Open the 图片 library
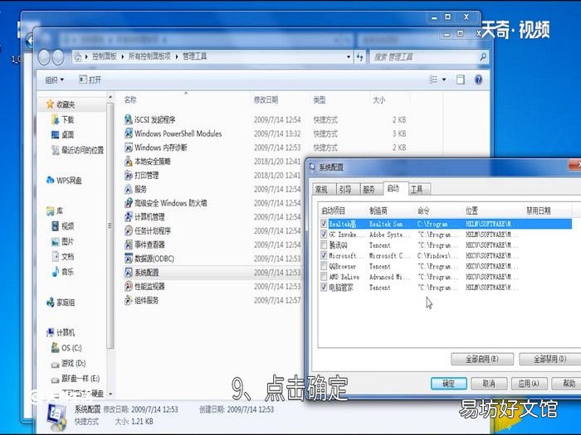The width and height of the screenshot is (581, 435). click(x=62, y=242)
